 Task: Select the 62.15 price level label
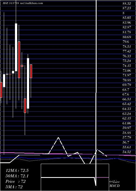[127, 118]
